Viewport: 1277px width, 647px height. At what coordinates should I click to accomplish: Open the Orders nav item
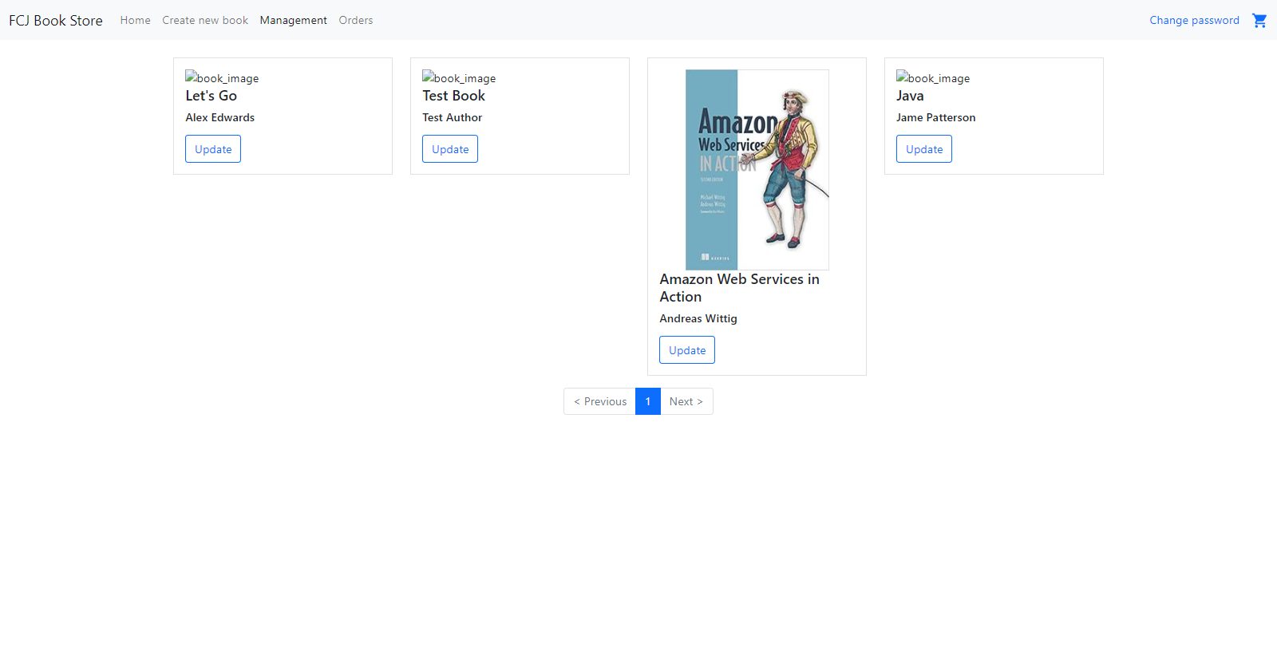[x=356, y=20]
